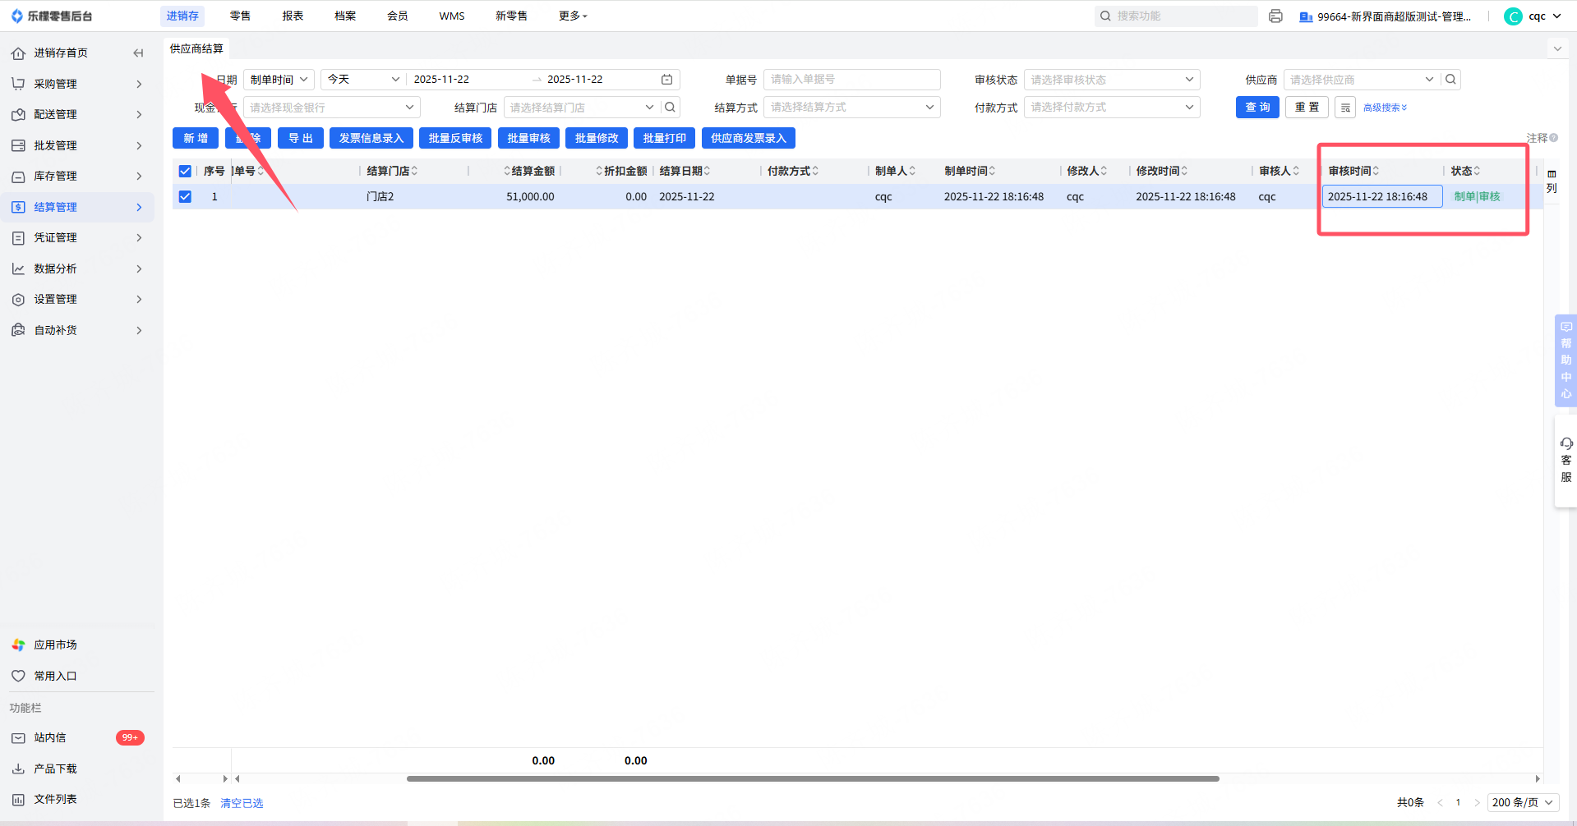This screenshot has height=826, width=1577.
Task: Sort the table by 付款方式
Action: (x=815, y=172)
